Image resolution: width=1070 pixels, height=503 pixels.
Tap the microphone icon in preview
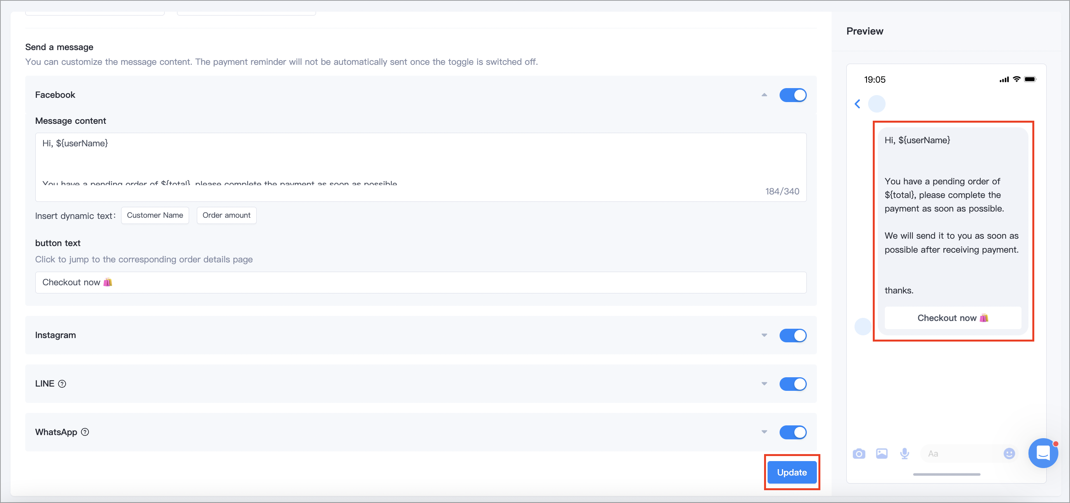tap(905, 454)
